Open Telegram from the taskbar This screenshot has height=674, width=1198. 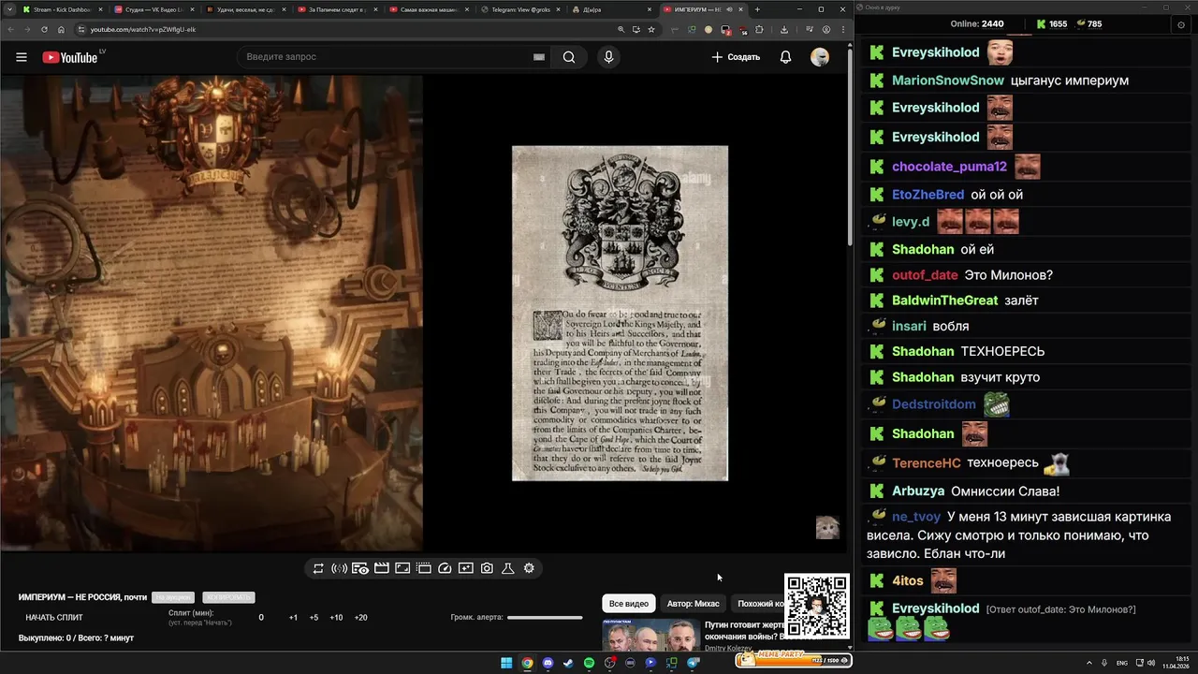[693, 663]
